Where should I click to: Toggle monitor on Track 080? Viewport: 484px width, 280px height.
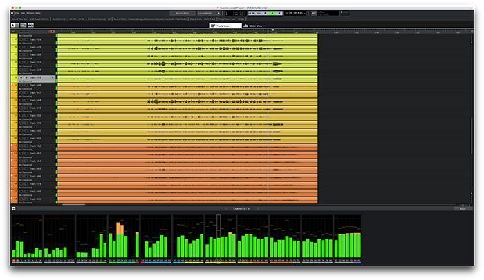click(26, 191)
